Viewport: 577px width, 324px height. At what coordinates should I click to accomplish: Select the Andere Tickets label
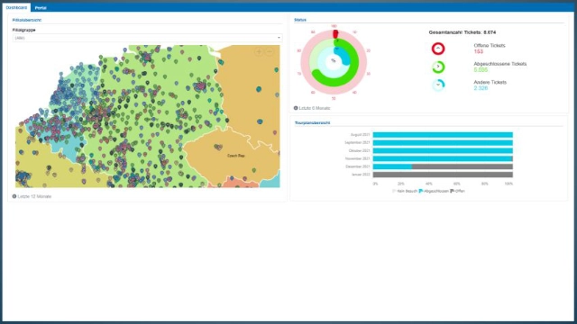[x=490, y=82]
